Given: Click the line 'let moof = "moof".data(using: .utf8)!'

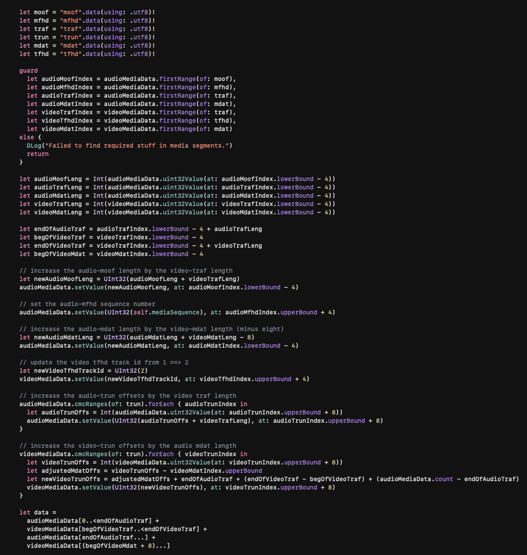Looking at the screenshot, I should pos(87,13).
